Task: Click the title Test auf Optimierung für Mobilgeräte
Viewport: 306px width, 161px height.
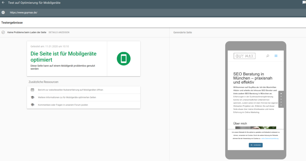Action: coord(34,3)
